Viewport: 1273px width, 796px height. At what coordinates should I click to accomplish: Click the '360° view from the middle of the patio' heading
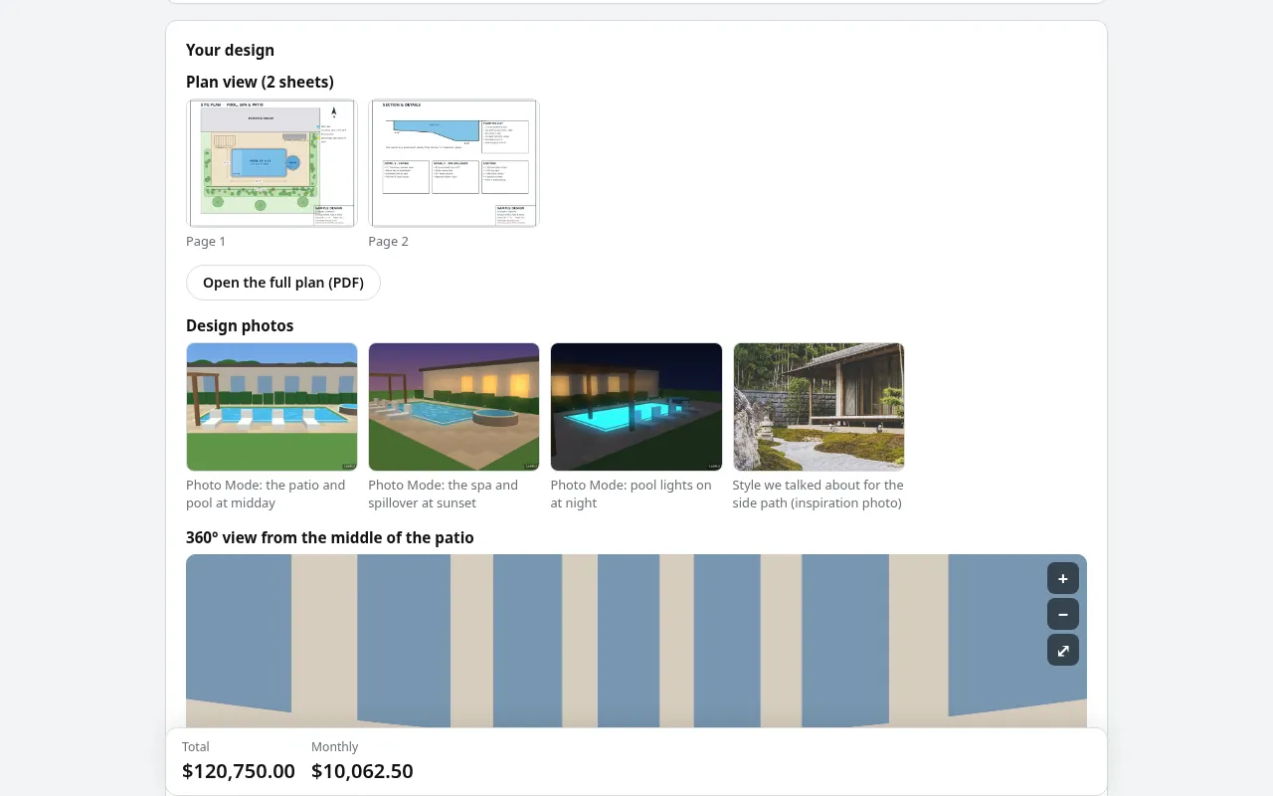[x=330, y=537]
